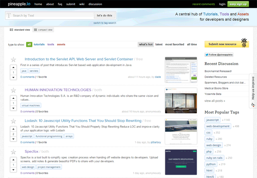Downvote the Servlet API post
This screenshot has height=178, width=257.
coord(13,78)
